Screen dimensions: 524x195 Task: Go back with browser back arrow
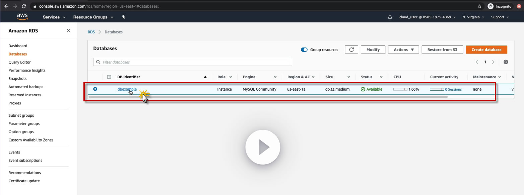click(x=6, y=6)
